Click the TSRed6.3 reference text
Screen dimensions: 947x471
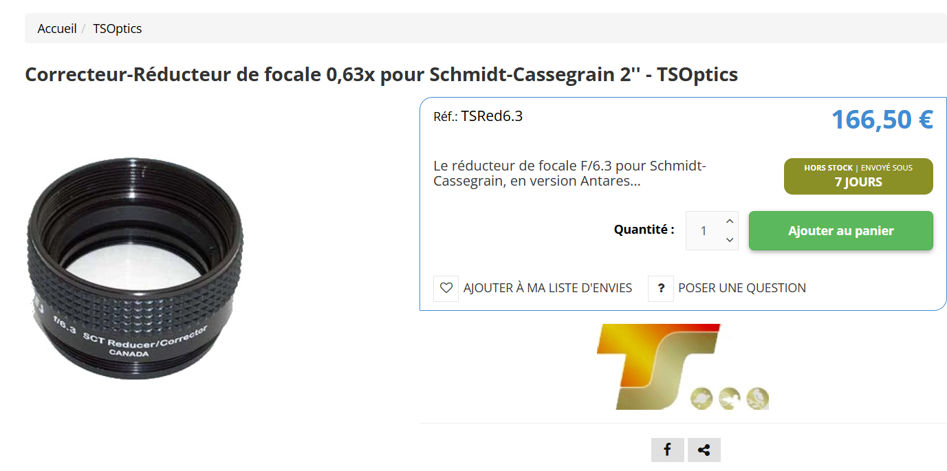click(x=492, y=116)
